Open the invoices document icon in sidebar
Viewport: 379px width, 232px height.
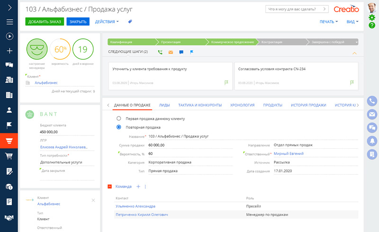pos(9,202)
